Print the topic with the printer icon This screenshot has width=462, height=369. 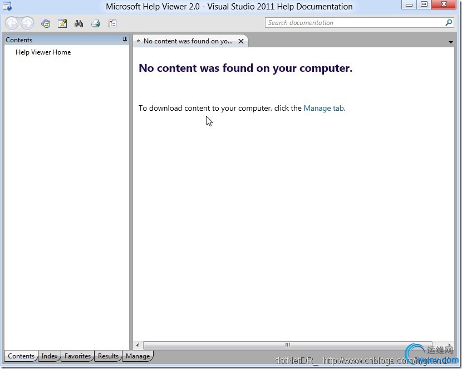click(96, 23)
